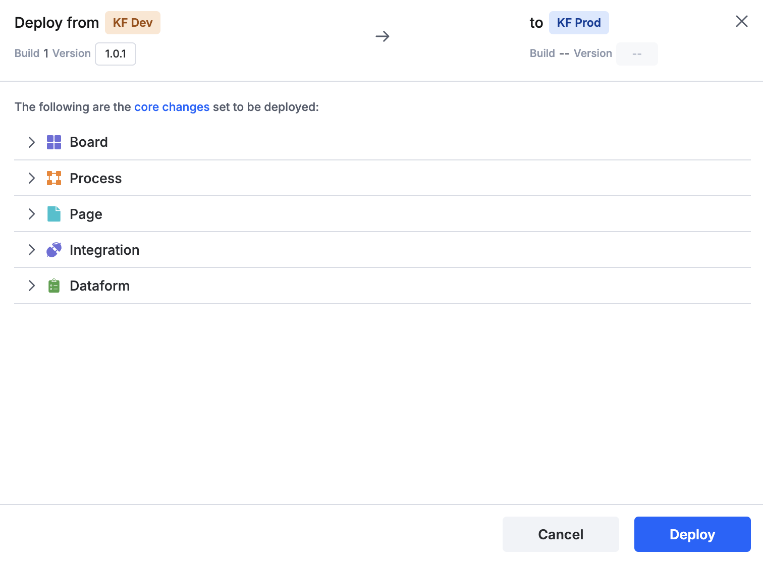Select the Process row label
The width and height of the screenshot is (763, 562).
coord(96,178)
